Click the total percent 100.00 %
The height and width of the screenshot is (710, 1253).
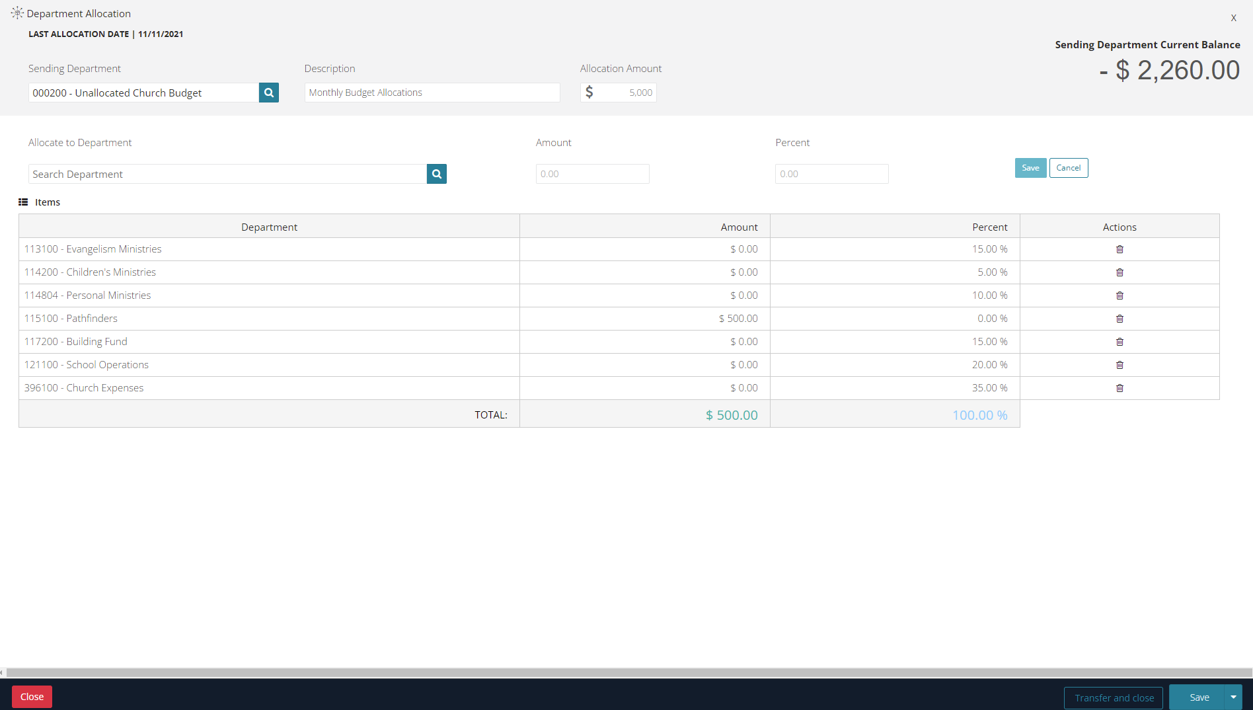point(979,415)
